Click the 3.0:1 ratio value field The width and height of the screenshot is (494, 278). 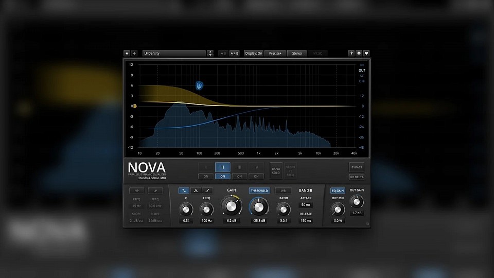(284, 221)
